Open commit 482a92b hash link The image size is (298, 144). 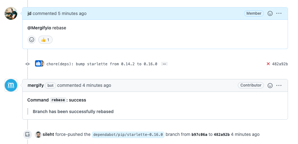(280, 64)
